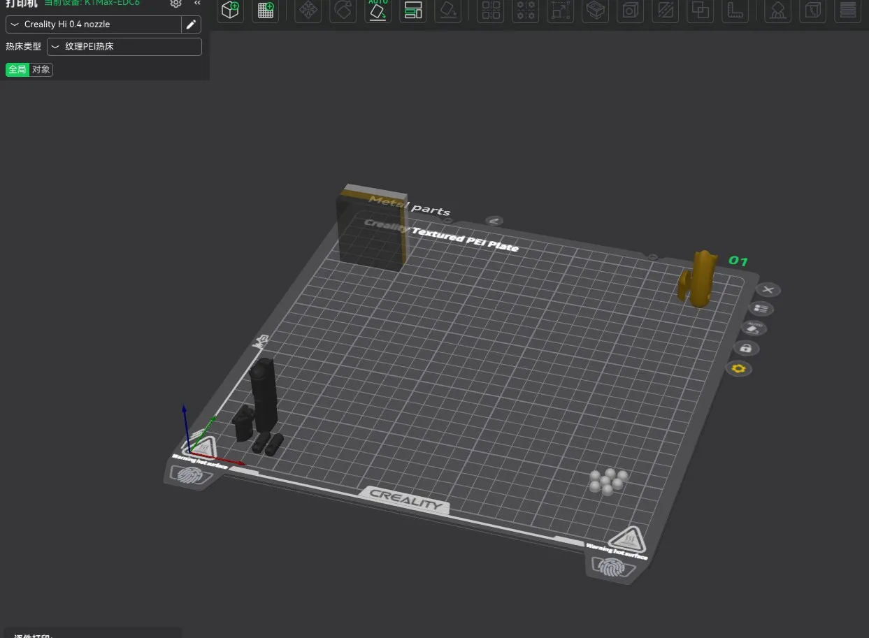Select the Rotate tool in the toolbar
Viewport: 869px width, 638px height.
pyautogui.click(x=343, y=10)
